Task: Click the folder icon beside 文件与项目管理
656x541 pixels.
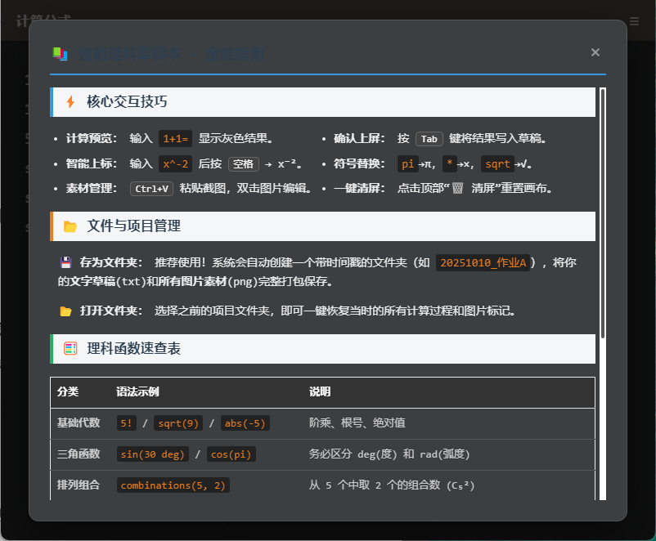Action: (70, 226)
